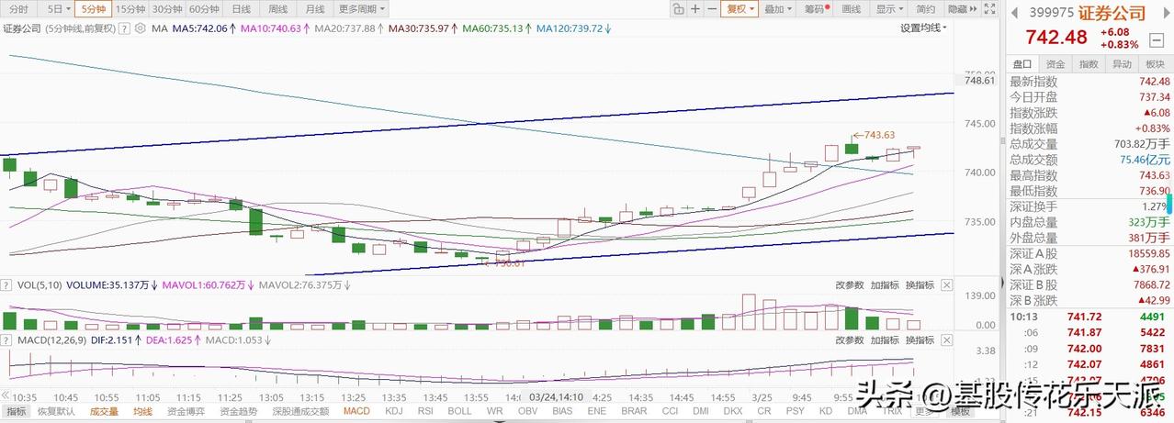Screen dimensions: 1174x423
Task: Switch to the 分时 chart
Action: point(18,9)
